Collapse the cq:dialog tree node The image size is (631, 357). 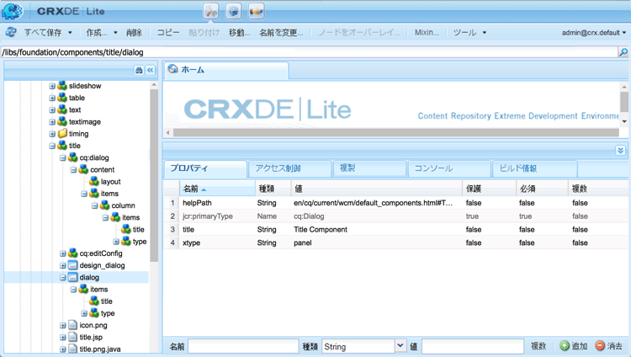[63, 157]
